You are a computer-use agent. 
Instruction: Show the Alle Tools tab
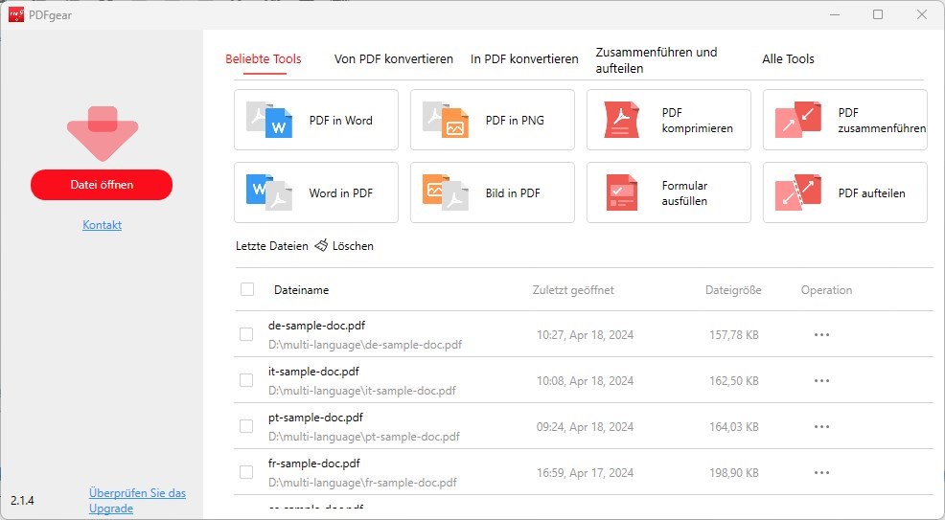coord(788,59)
